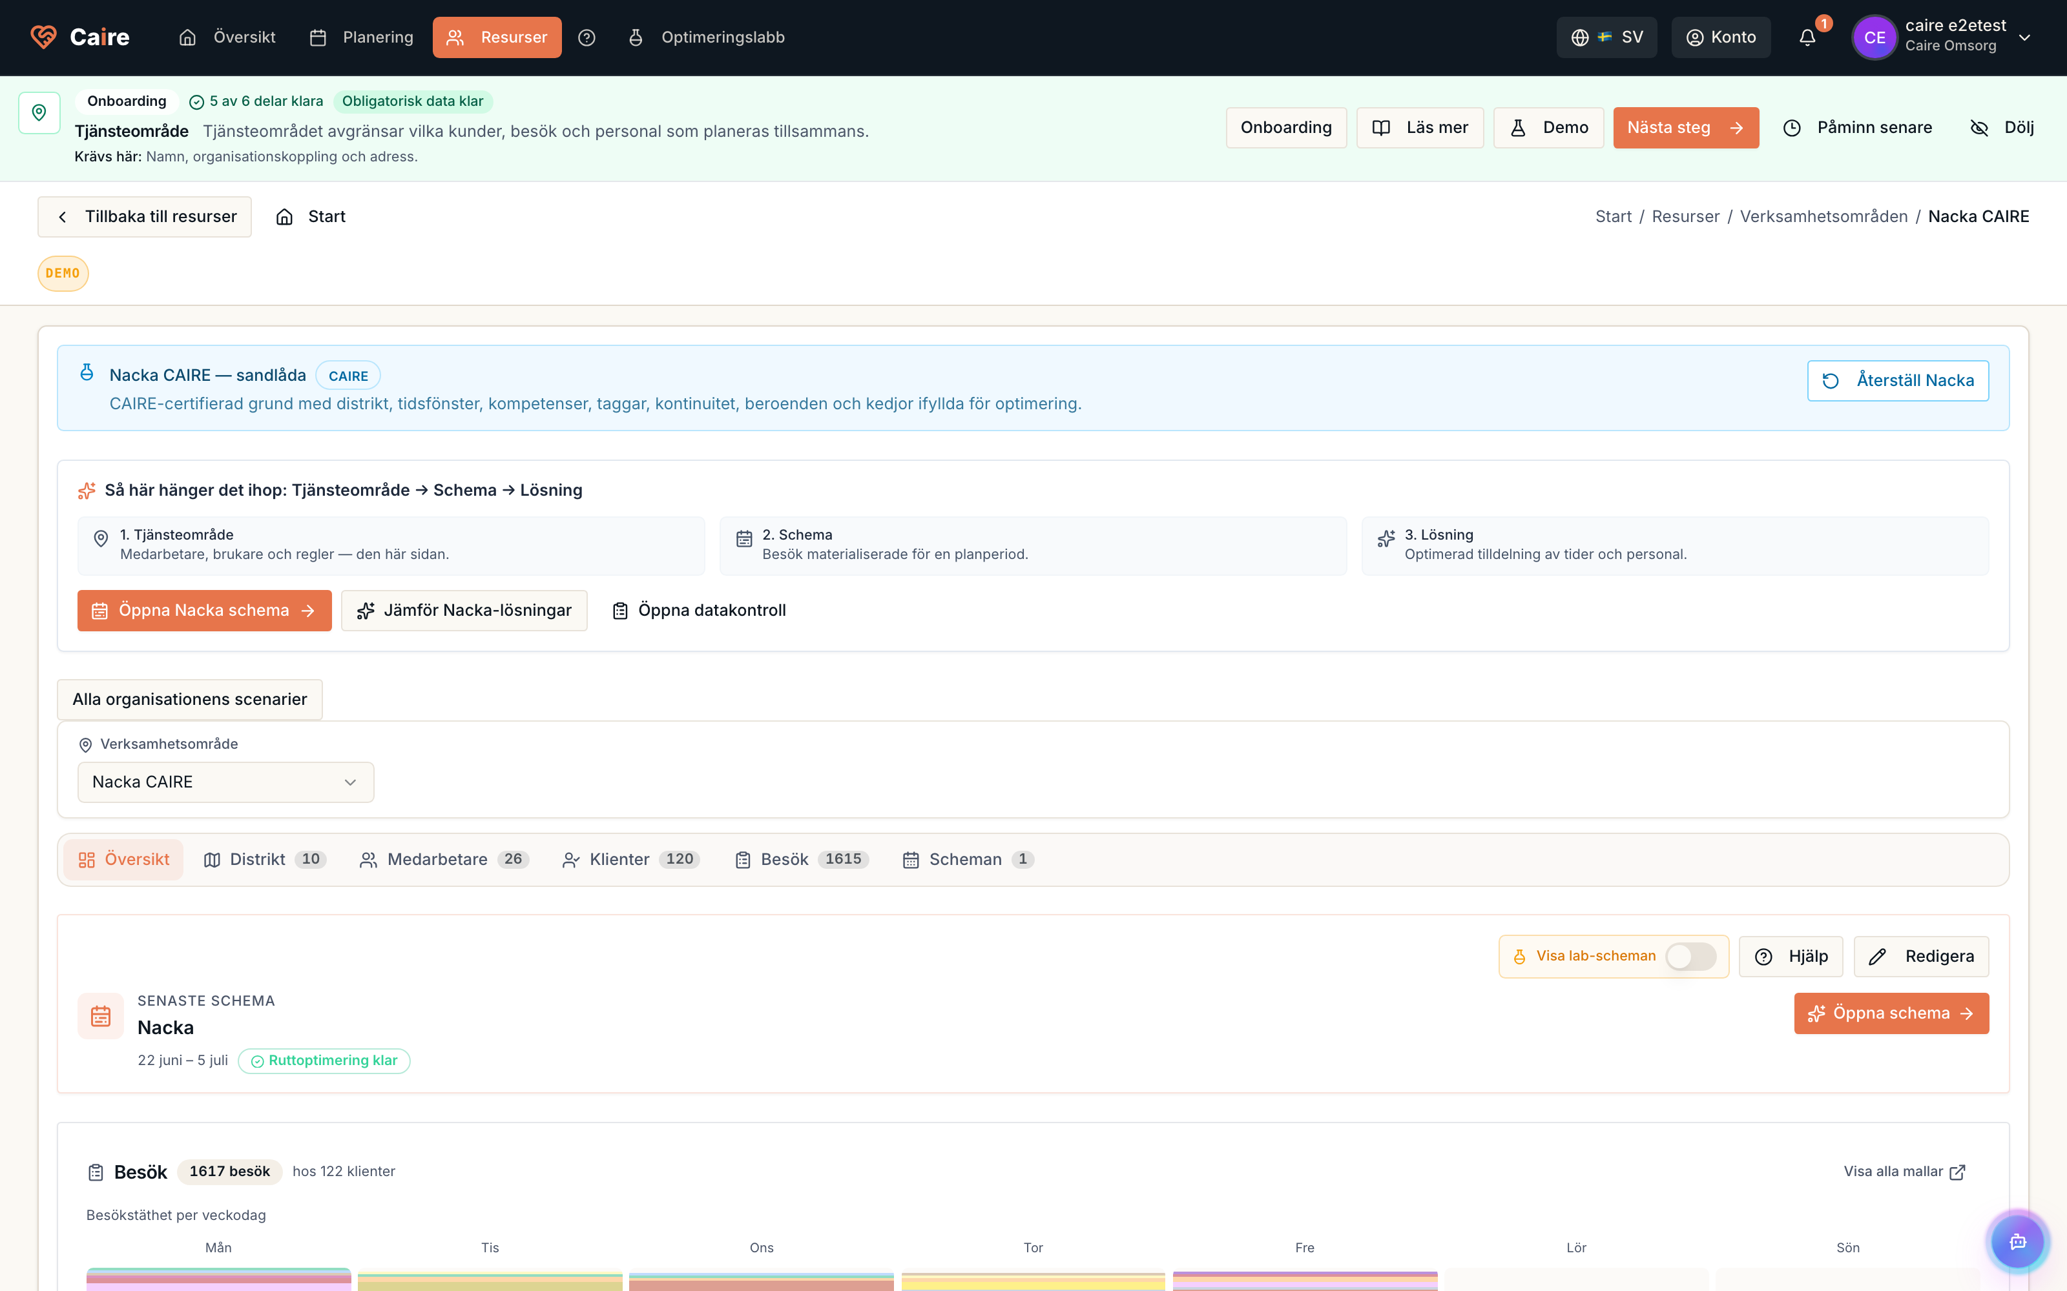
Task: Click the Caire heart logo
Action: [43, 37]
